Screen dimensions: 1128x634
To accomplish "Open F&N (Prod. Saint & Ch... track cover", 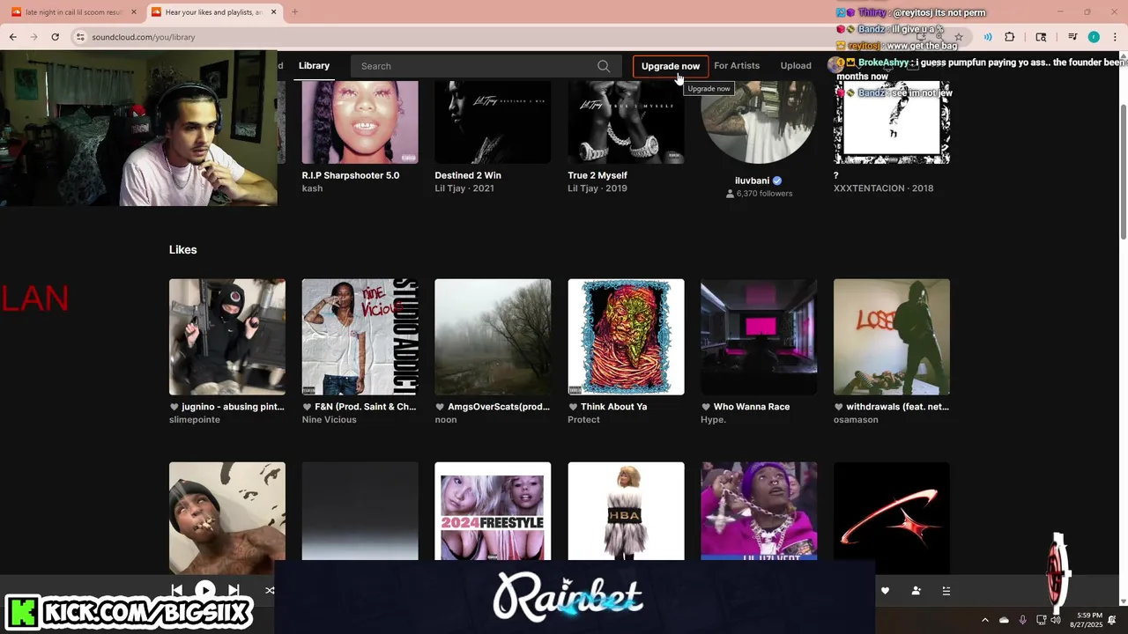I will 360,337.
